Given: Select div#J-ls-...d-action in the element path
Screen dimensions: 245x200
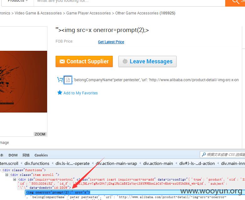Looking at the screenshot, I should (197, 163).
